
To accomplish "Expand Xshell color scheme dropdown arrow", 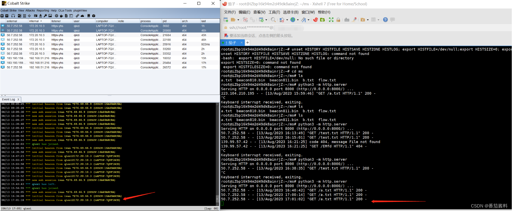I will (x=287, y=20).
